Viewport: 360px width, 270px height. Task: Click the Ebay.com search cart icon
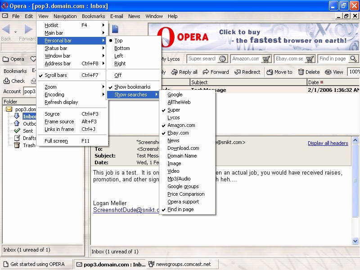[310, 59]
